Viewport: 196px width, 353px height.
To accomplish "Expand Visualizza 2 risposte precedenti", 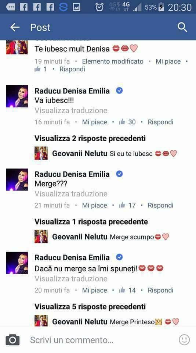I will click(90, 138).
